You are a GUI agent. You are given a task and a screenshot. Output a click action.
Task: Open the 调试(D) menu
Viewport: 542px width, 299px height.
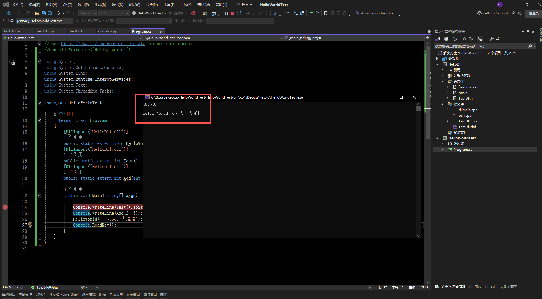[x=117, y=5]
